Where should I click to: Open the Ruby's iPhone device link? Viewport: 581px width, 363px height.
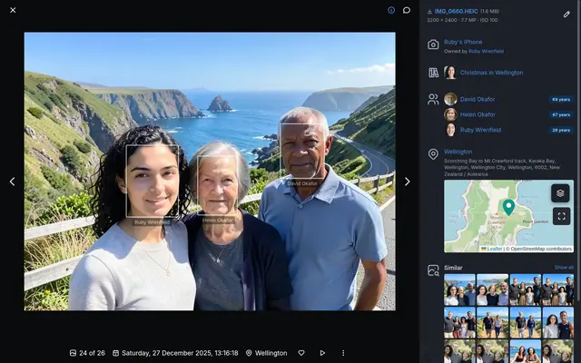pyautogui.click(x=463, y=42)
